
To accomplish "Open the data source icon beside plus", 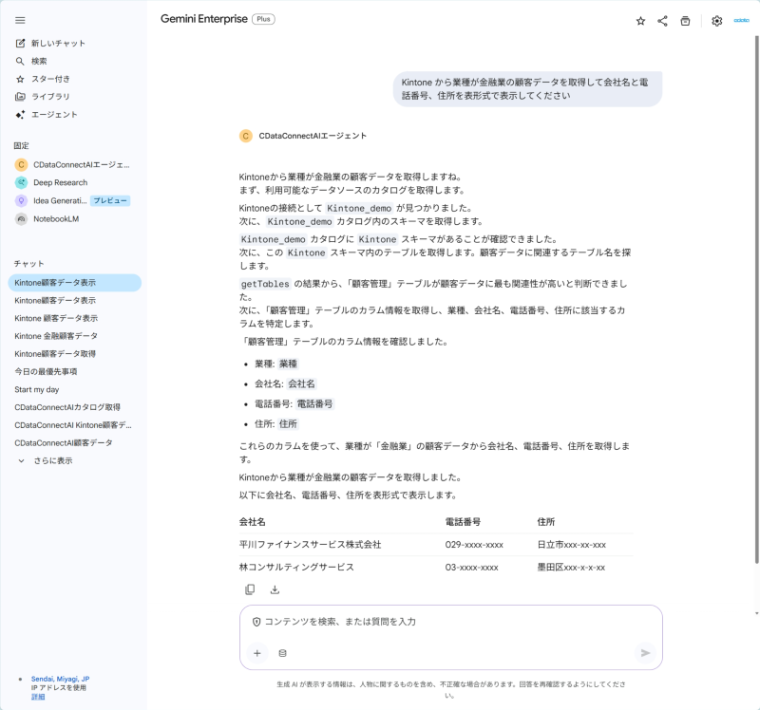I will 282,653.
